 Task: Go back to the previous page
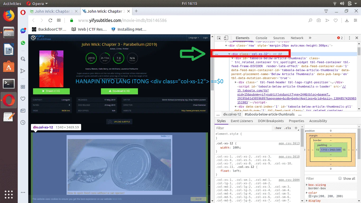(33, 20)
